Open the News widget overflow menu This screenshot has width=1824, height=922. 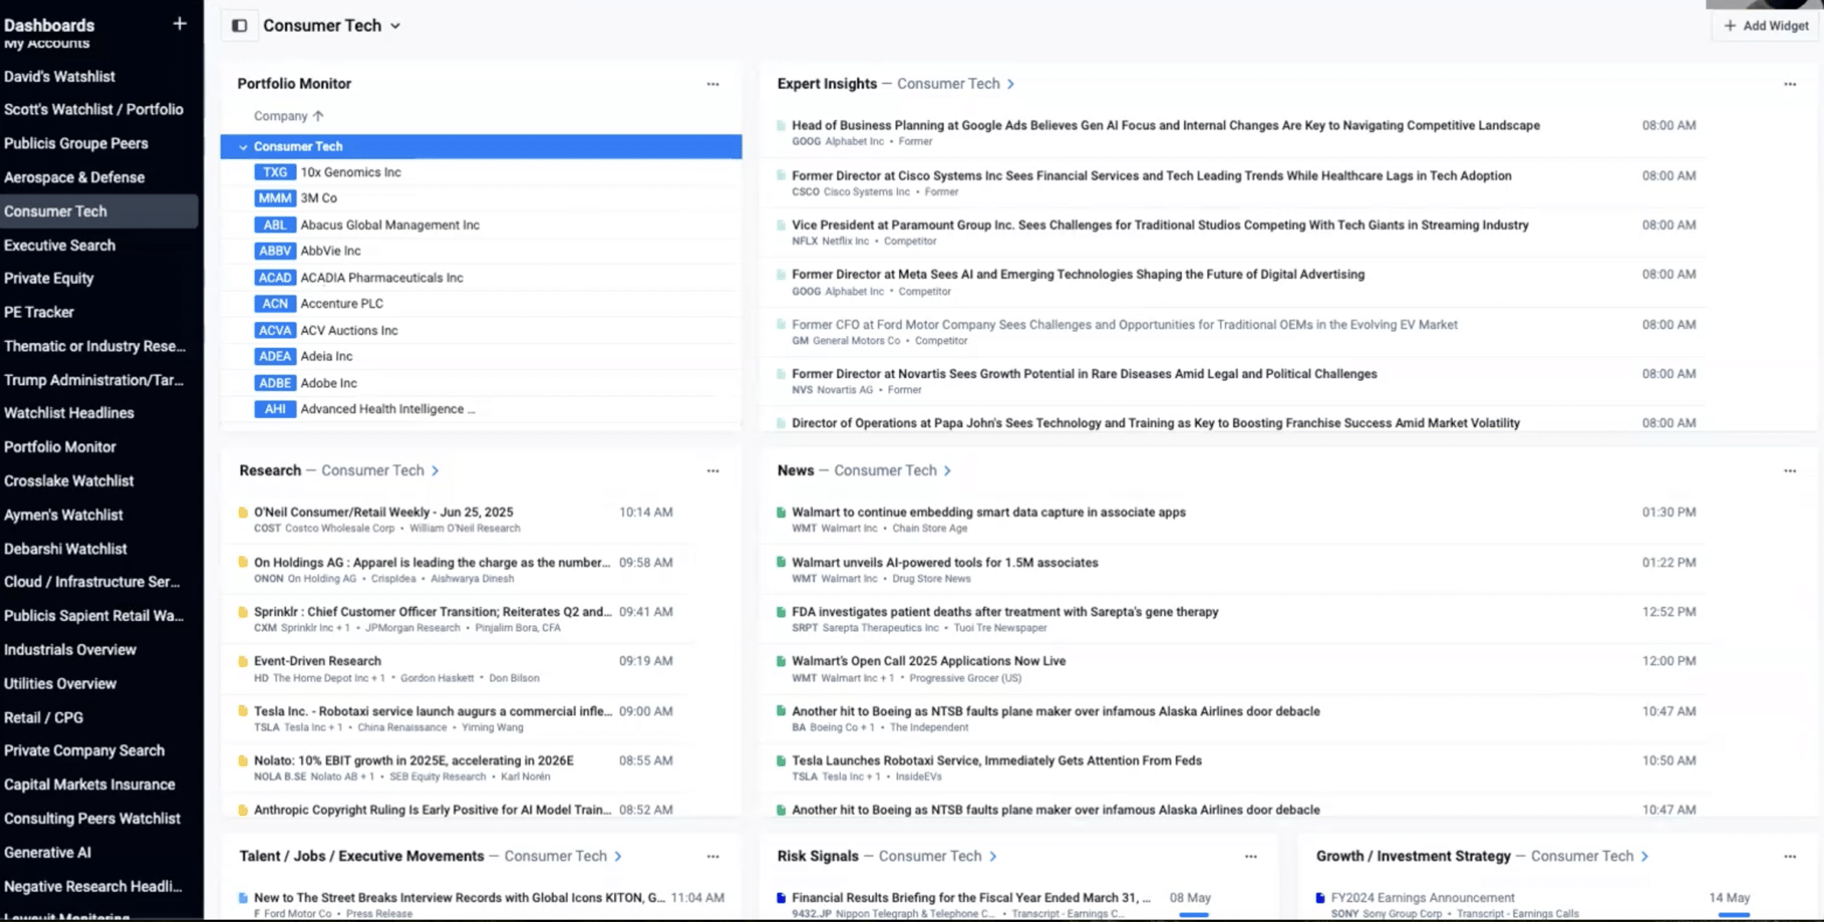[x=1791, y=471]
